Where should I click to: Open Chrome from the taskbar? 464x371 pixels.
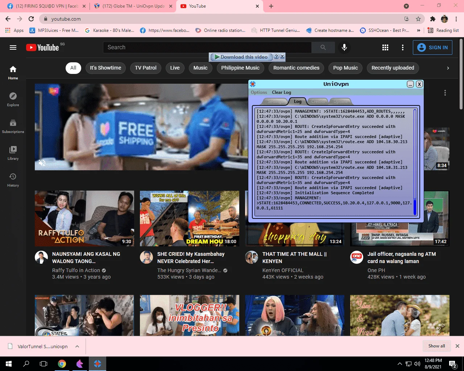tap(62, 364)
